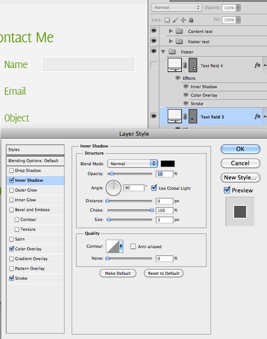267x339 pixels.
Task: Enable Pattern Overlay checkbox
Action: click(x=12, y=269)
